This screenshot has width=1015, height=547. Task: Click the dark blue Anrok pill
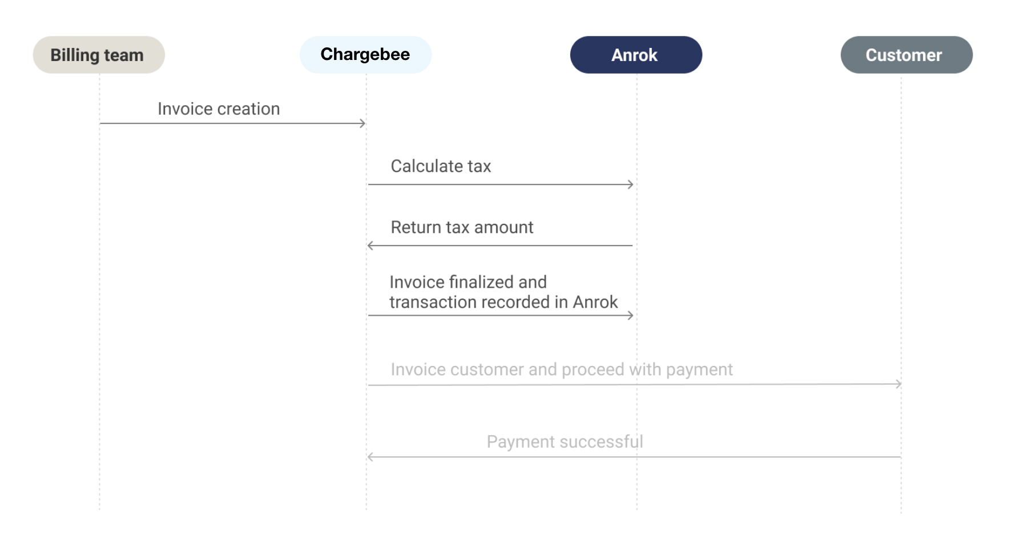coord(636,55)
